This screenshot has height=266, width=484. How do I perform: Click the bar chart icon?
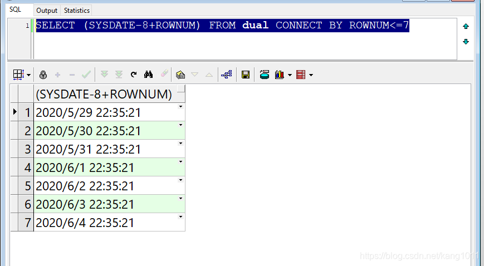point(280,75)
